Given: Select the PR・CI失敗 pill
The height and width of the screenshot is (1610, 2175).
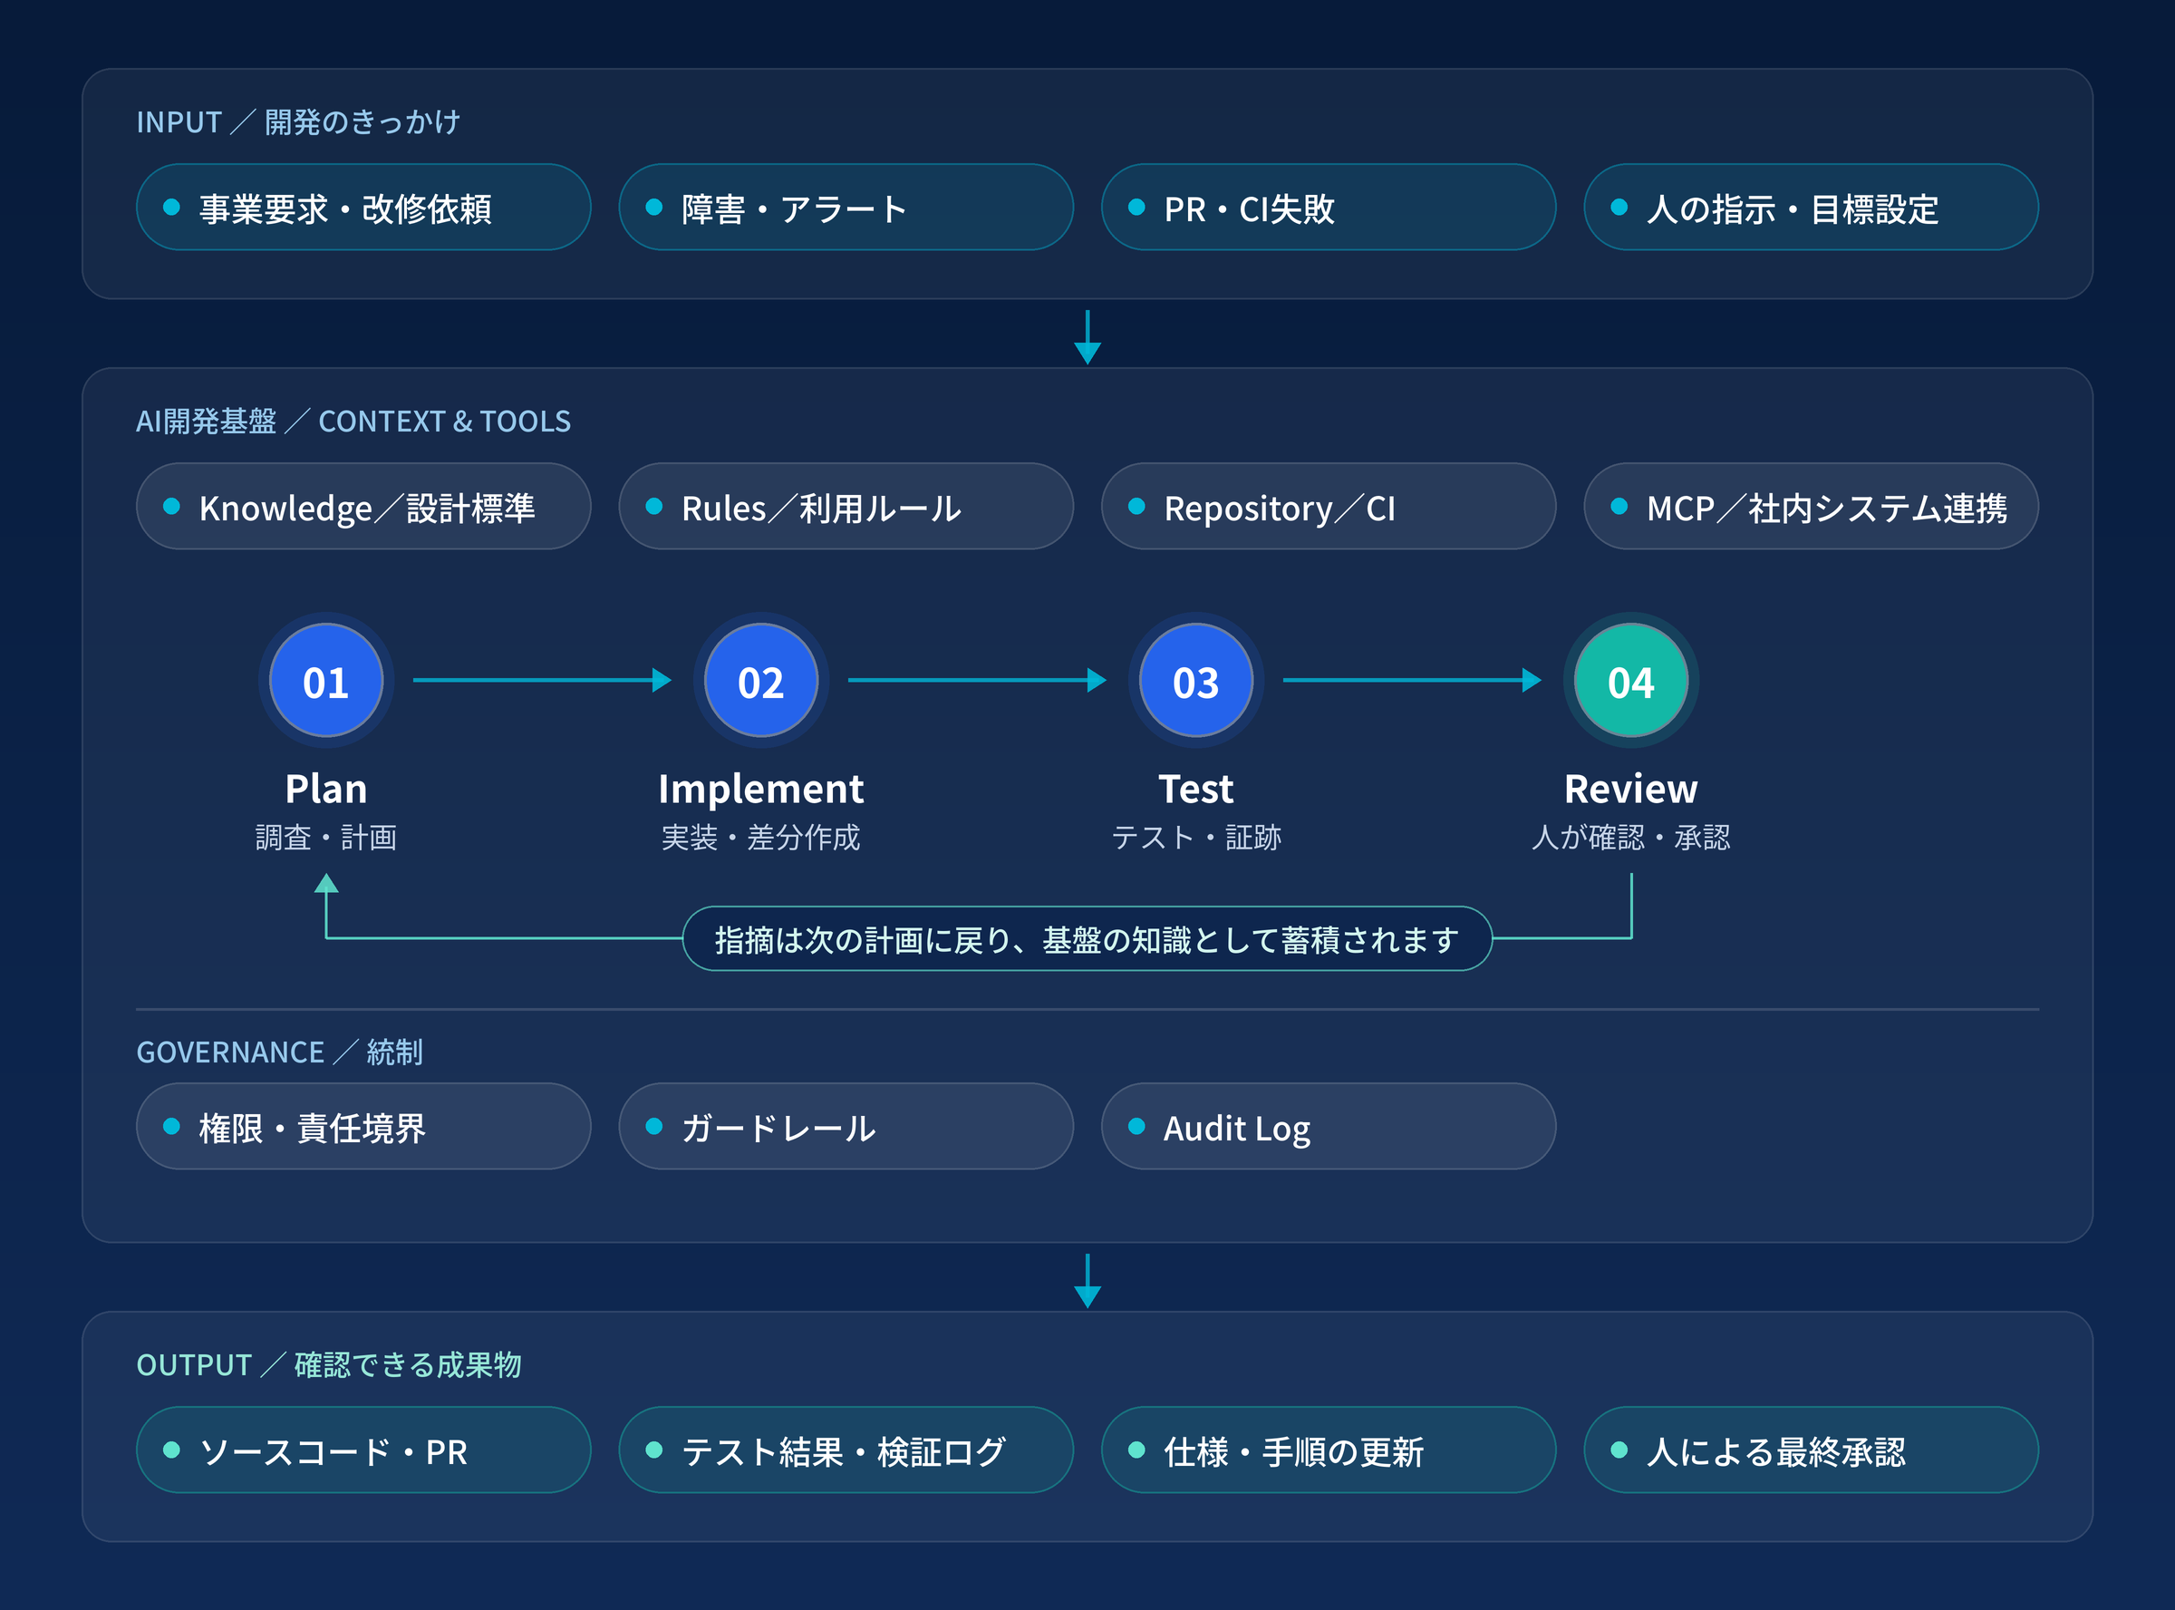Looking at the screenshot, I should pos(1329,208).
